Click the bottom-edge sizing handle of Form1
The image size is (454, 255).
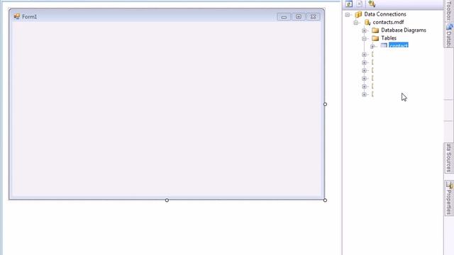pos(167,200)
